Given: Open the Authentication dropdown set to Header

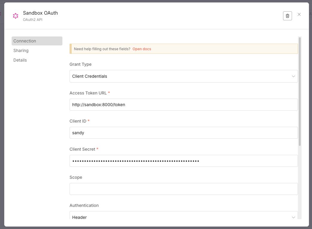Looking at the screenshot, I should point(183,217).
